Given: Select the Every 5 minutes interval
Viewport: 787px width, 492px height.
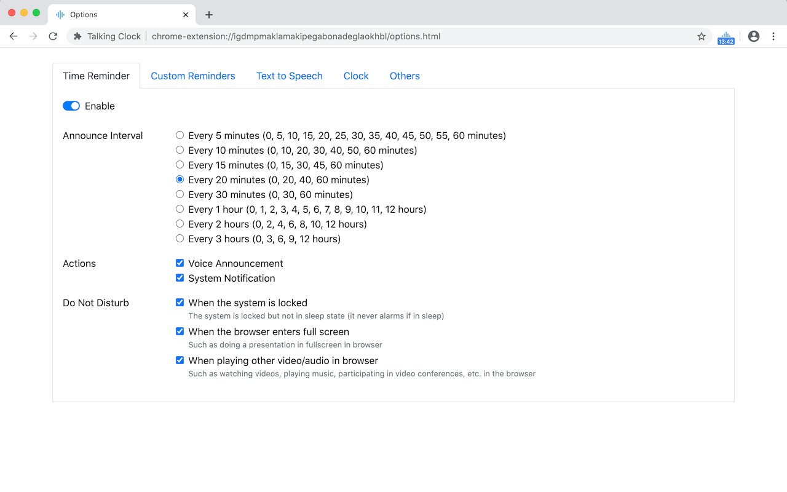Looking at the screenshot, I should tap(180, 135).
